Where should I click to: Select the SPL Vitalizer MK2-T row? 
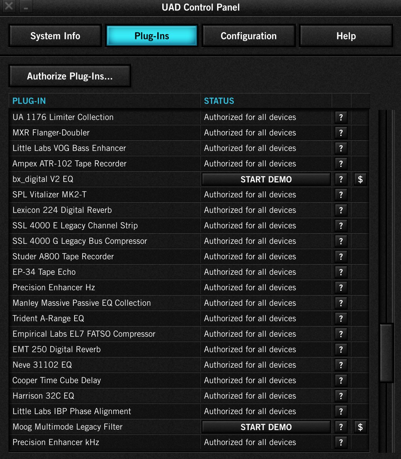pyautogui.click(x=189, y=195)
